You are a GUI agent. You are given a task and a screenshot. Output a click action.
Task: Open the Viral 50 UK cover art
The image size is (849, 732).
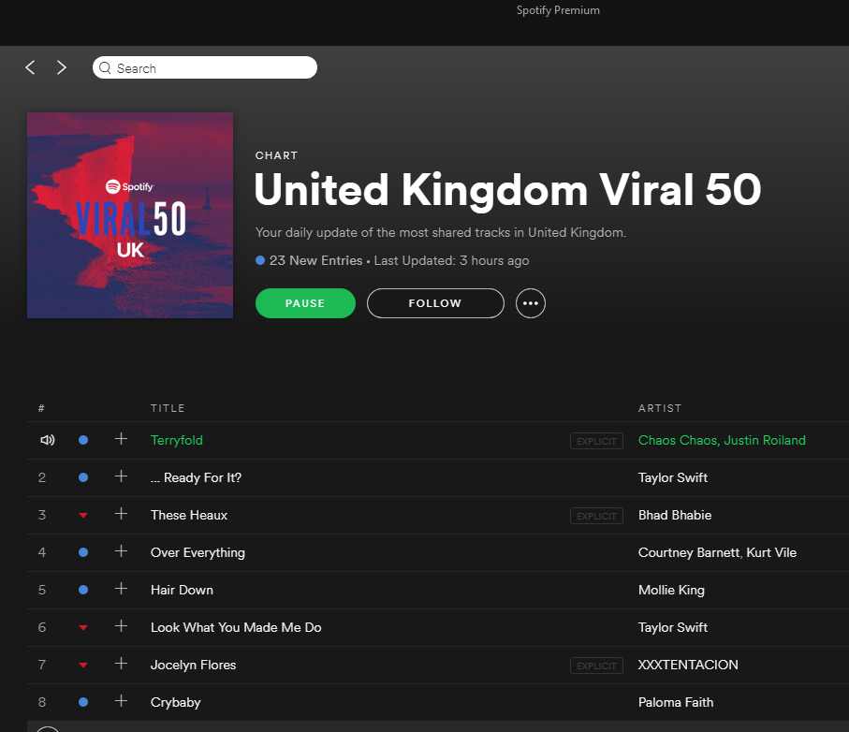[130, 215]
